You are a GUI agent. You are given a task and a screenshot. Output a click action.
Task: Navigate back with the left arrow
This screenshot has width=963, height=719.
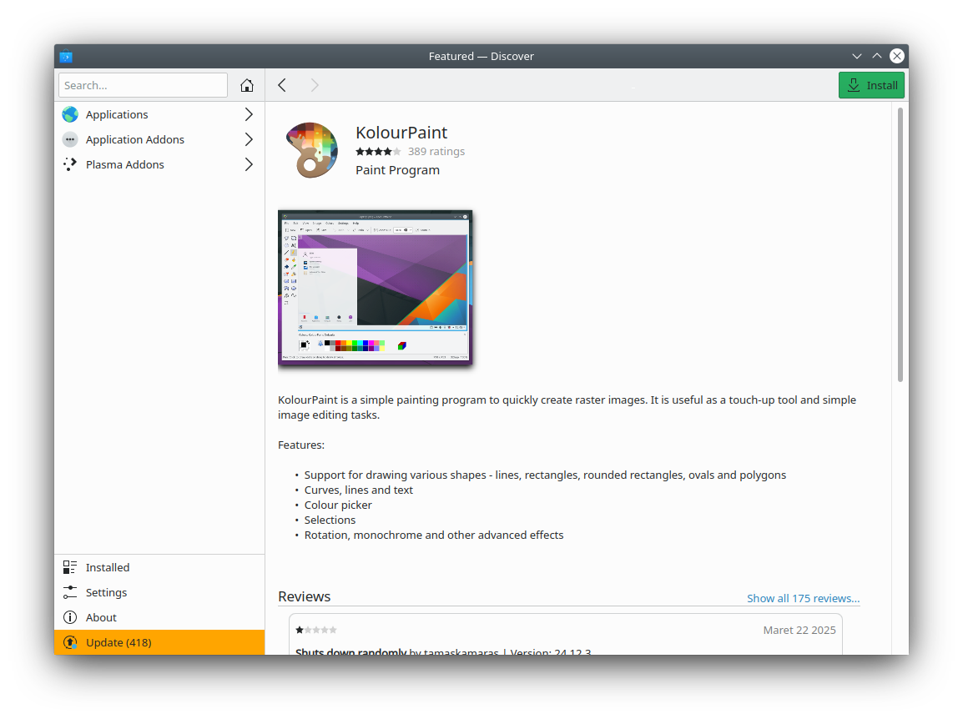282,85
